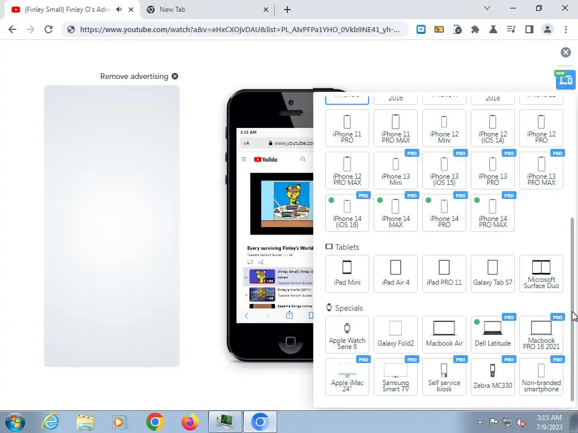Select the iPhone 14 PRO tile
The width and height of the screenshot is (578, 433).
coord(444,213)
